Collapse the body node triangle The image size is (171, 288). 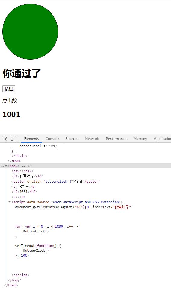pos(6,166)
